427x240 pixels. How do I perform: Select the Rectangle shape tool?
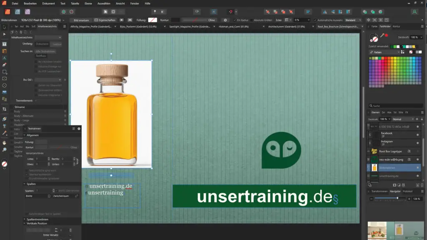tap(4, 72)
